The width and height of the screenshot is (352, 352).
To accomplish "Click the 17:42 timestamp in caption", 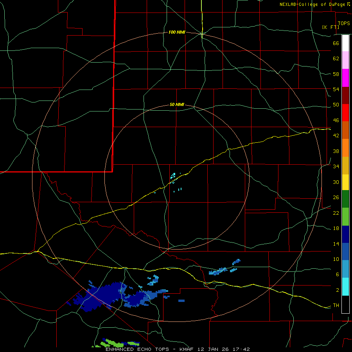I will click(241, 349).
